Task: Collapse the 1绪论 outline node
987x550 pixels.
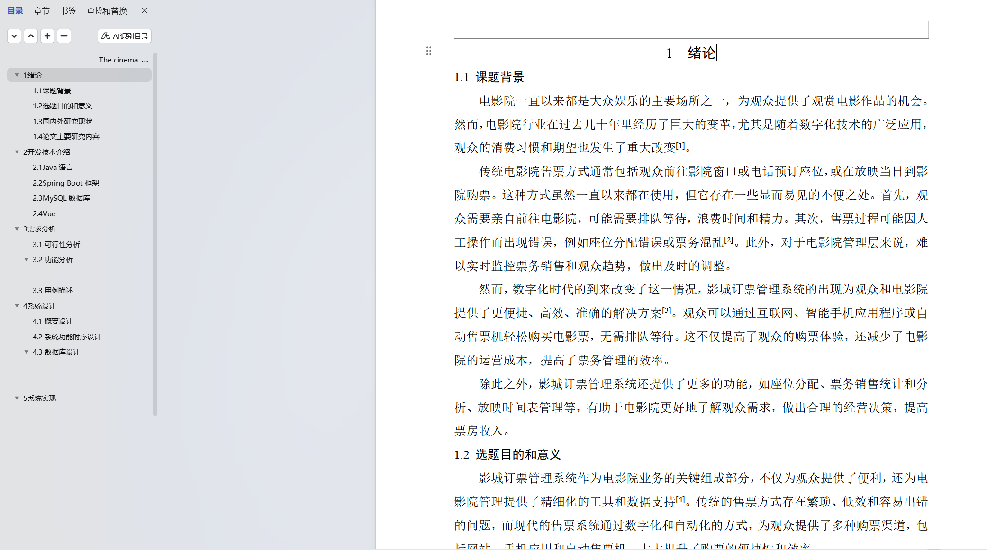Action: pyautogui.click(x=17, y=75)
